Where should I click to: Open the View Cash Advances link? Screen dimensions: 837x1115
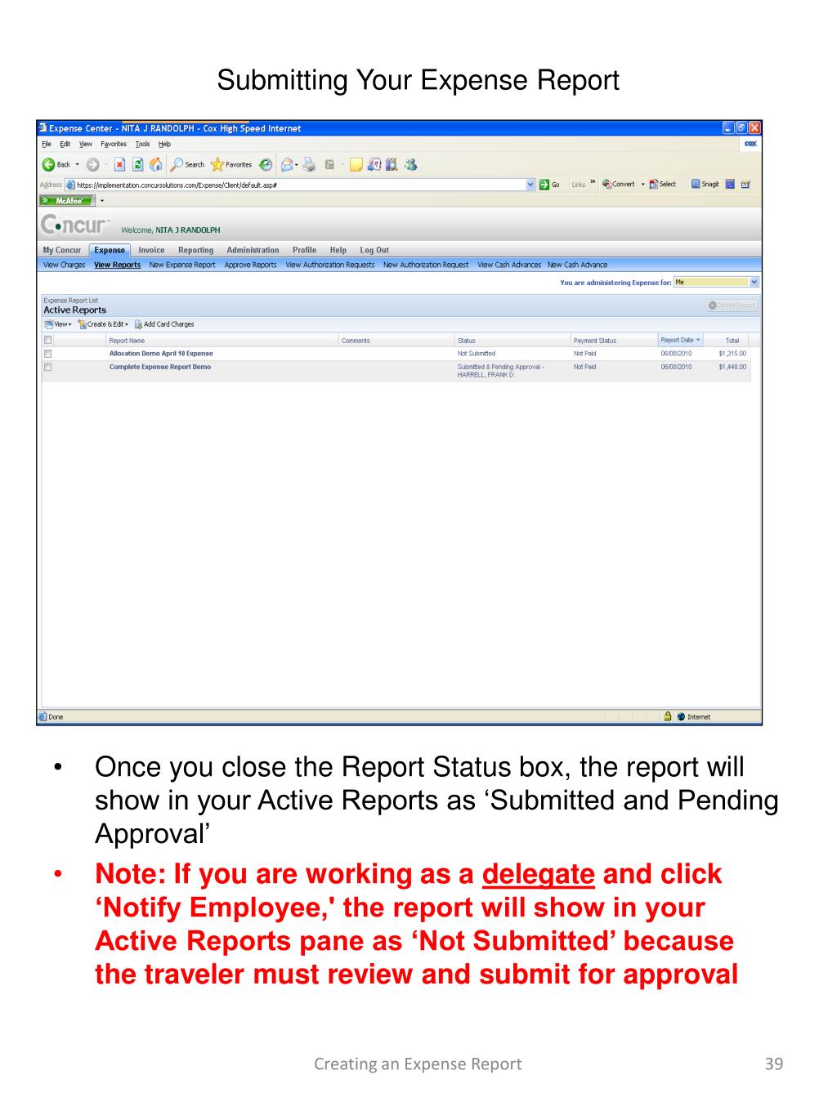pyautogui.click(x=509, y=265)
